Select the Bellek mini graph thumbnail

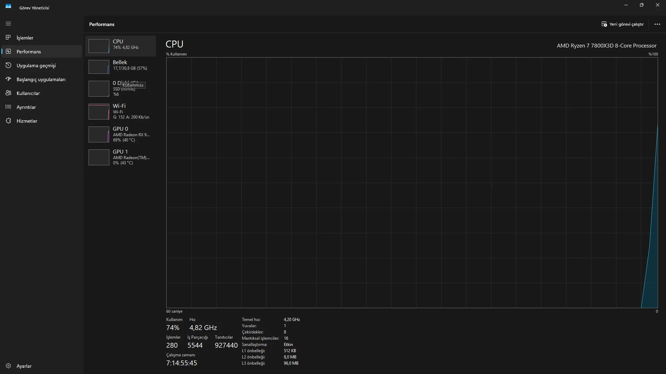click(99, 67)
